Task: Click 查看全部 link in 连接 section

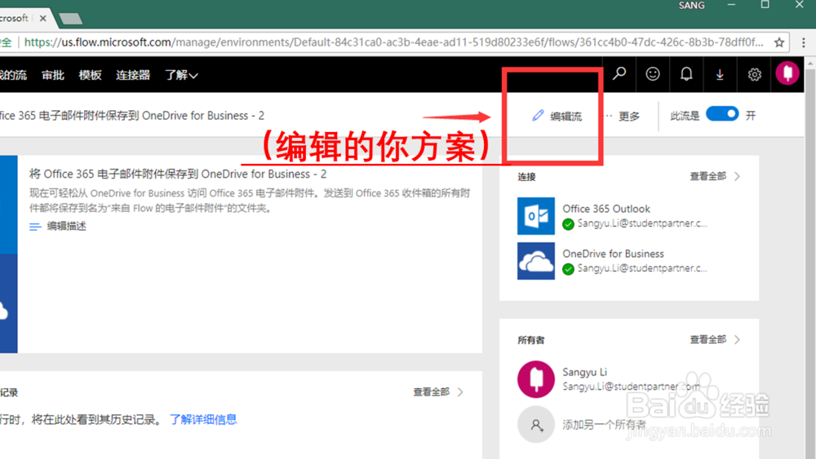Action: coord(707,176)
